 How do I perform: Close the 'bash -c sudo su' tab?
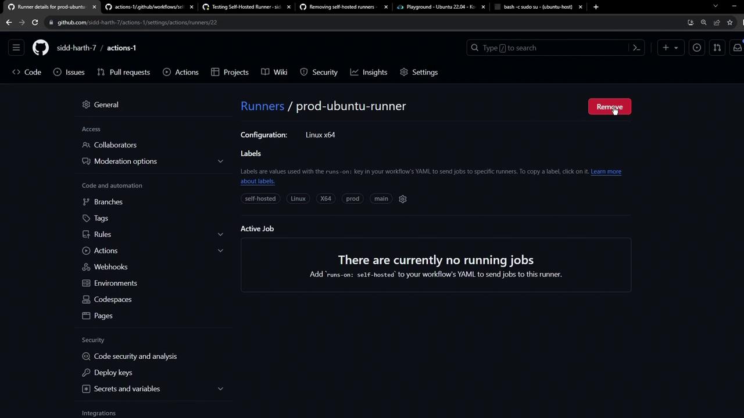pyautogui.click(x=580, y=7)
